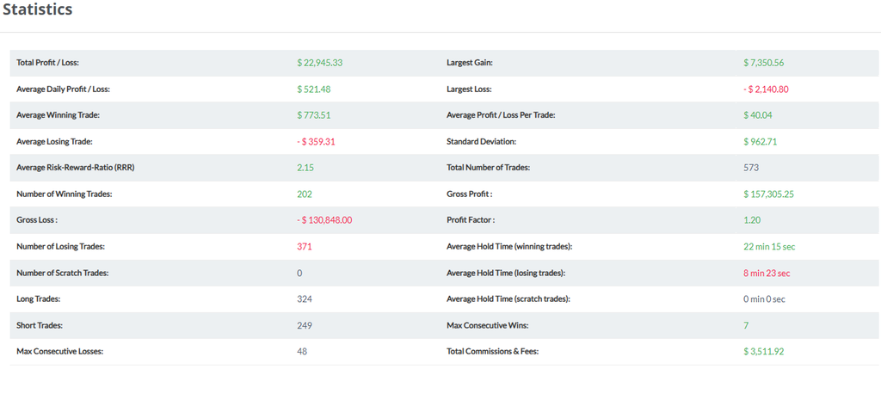Select the Standard Deviation label

pyautogui.click(x=482, y=142)
